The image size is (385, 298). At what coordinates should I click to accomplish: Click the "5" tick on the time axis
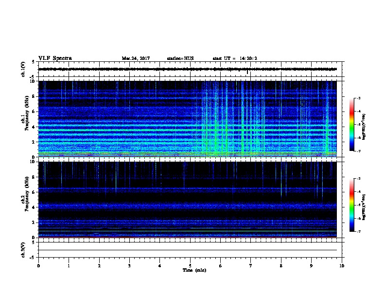pyautogui.click(x=190, y=266)
